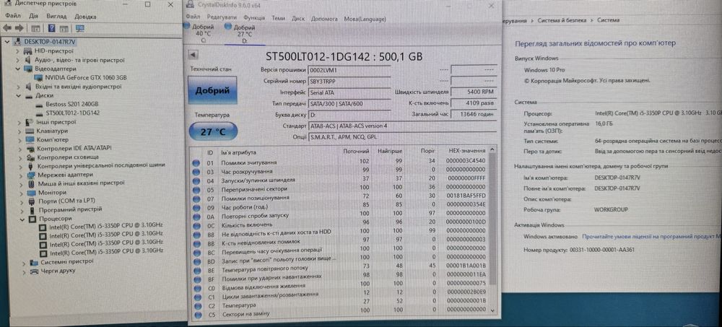Expand the Інші пристрої node

(x=19, y=122)
